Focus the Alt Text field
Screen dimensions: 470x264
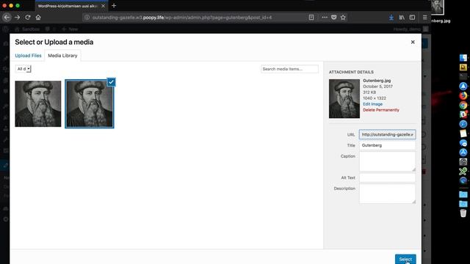tap(387, 177)
